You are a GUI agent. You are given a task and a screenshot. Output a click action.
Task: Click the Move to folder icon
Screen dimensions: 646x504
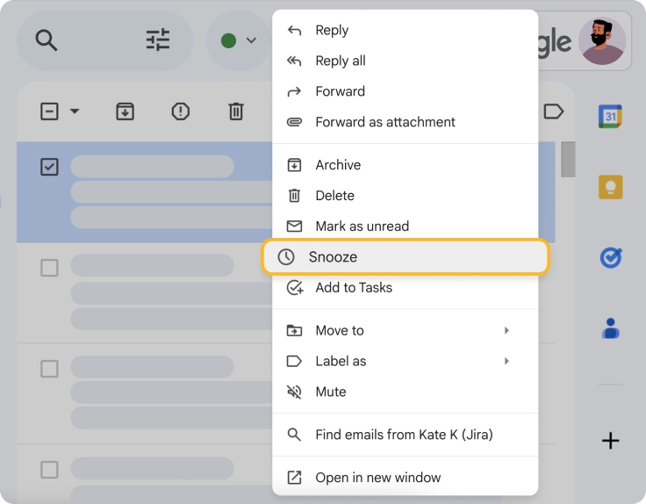pos(294,330)
